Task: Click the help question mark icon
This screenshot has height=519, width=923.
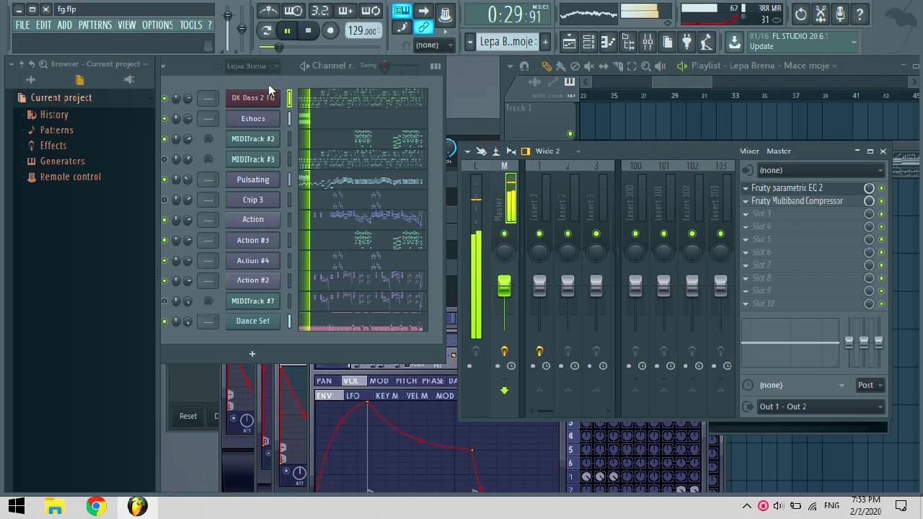Action: pyautogui.click(x=860, y=14)
